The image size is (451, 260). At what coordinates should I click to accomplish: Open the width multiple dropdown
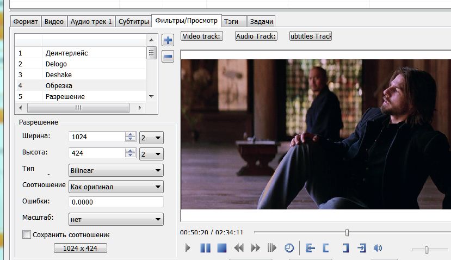[151, 138]
